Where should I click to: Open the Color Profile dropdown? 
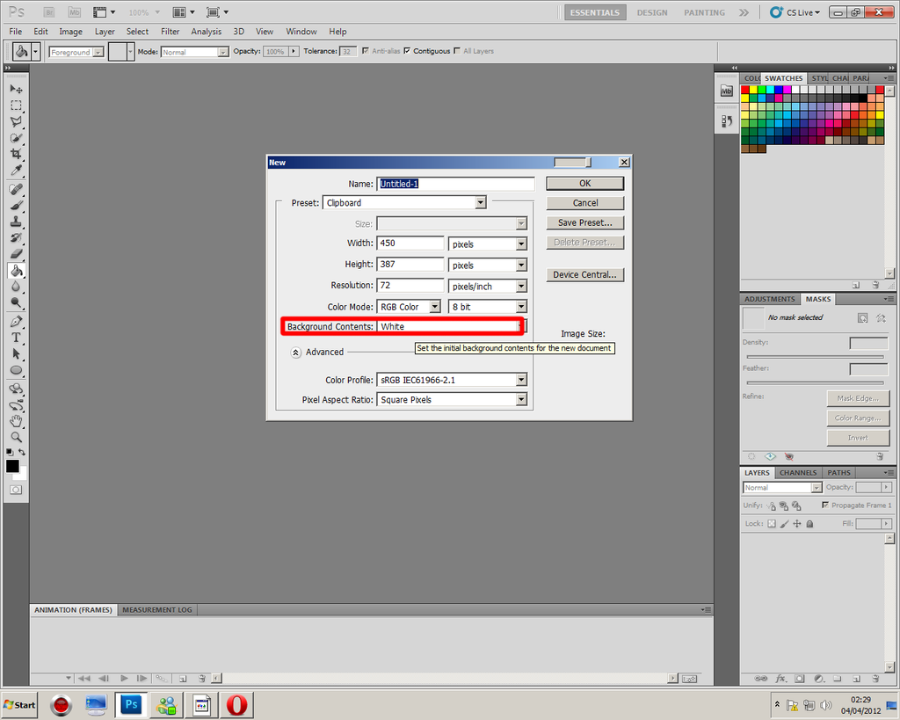click(x=520, y=379)
